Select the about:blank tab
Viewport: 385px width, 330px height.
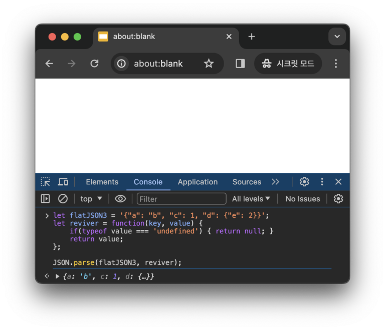pos(166,37)
